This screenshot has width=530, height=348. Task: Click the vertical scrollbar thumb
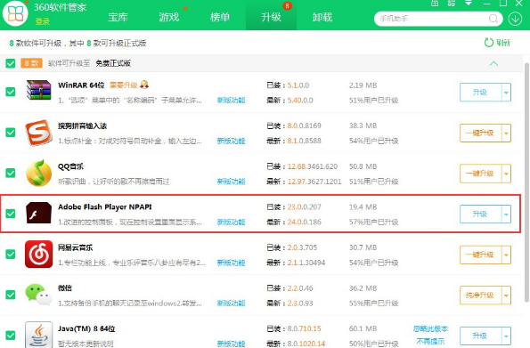point(526,182)
